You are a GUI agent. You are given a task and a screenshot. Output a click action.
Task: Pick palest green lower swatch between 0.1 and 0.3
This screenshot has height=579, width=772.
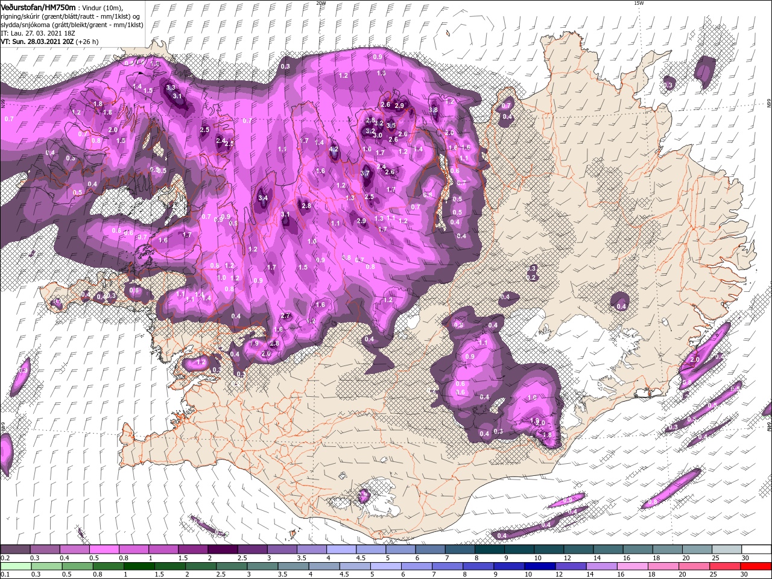coord(15,566)
